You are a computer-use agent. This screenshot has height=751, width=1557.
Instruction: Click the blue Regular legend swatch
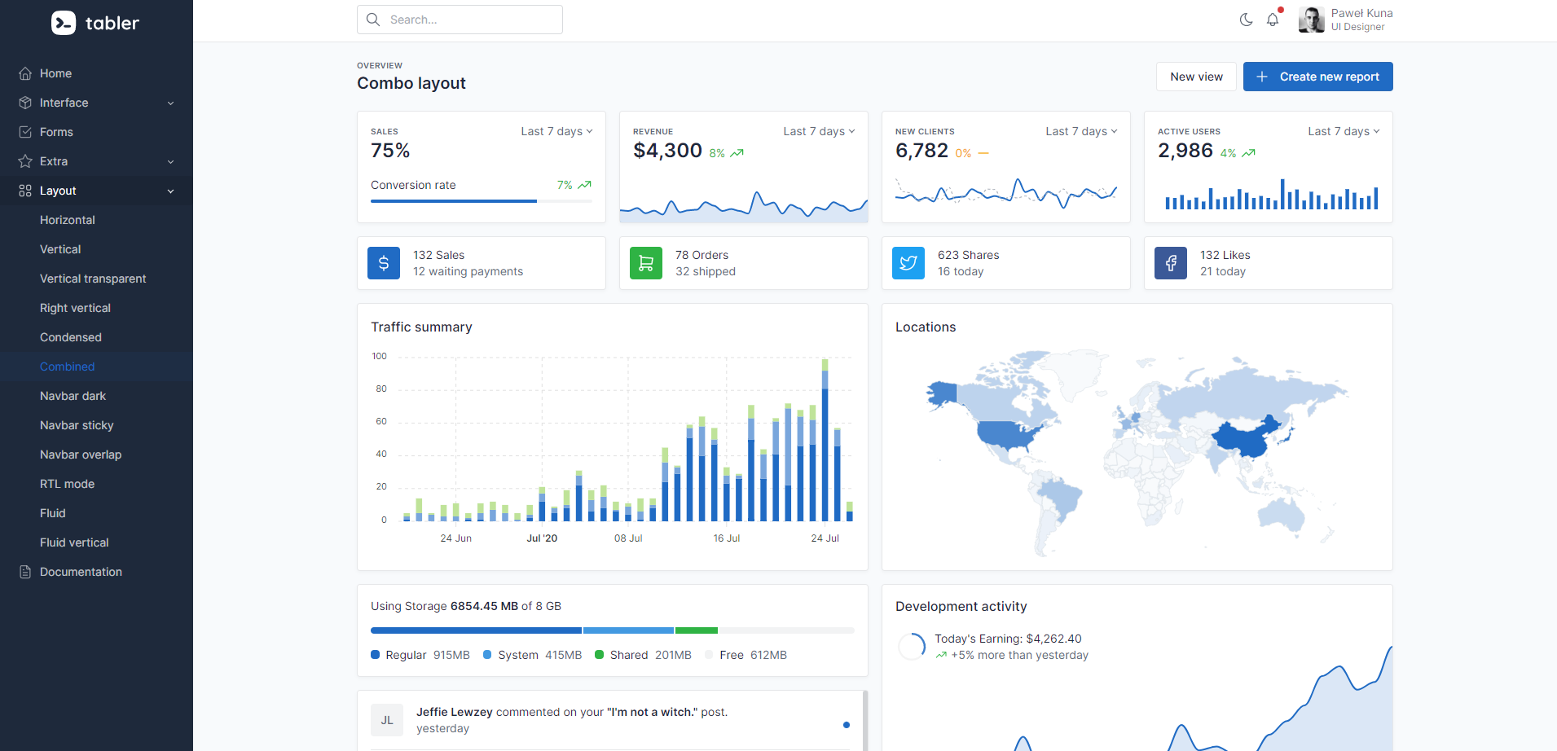(376, 655)
